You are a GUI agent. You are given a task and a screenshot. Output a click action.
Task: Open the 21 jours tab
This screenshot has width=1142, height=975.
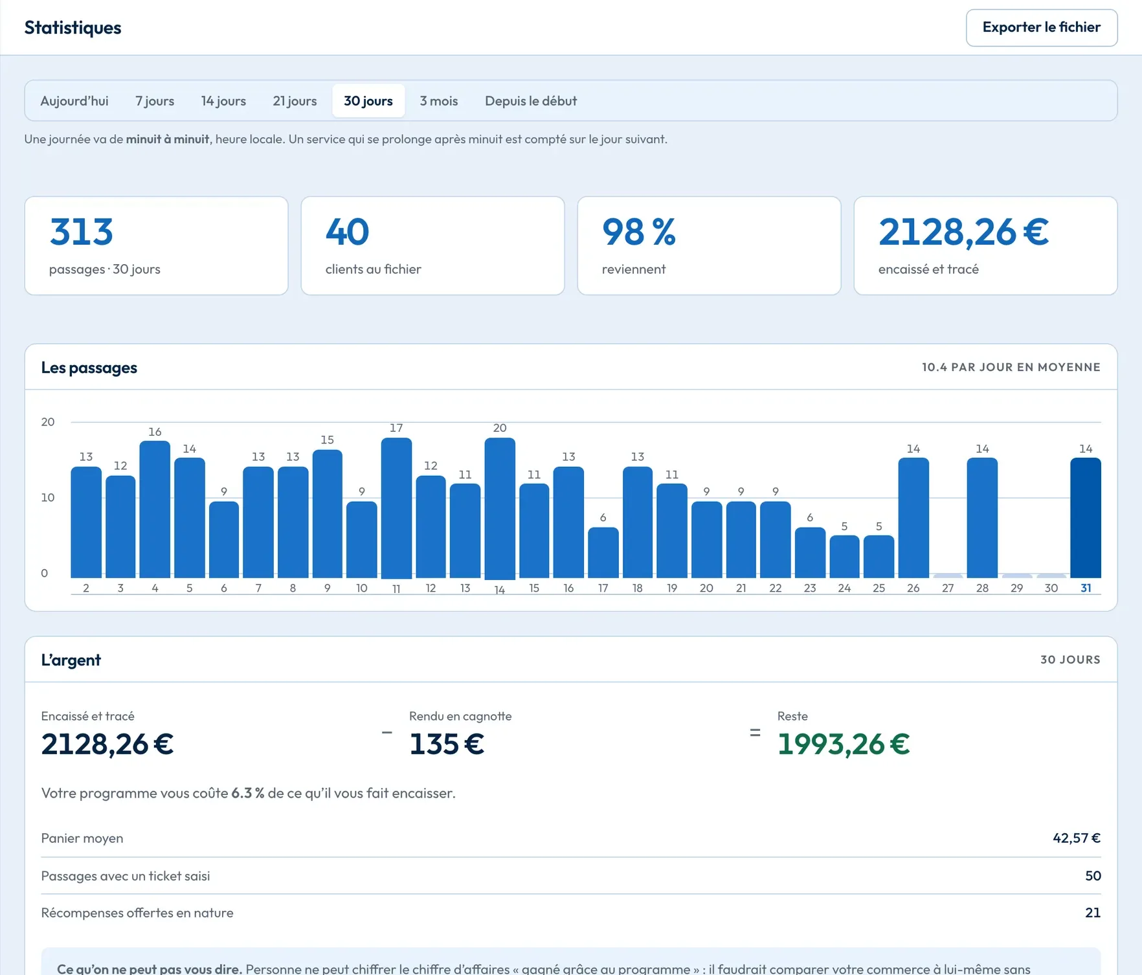(295, 101)
